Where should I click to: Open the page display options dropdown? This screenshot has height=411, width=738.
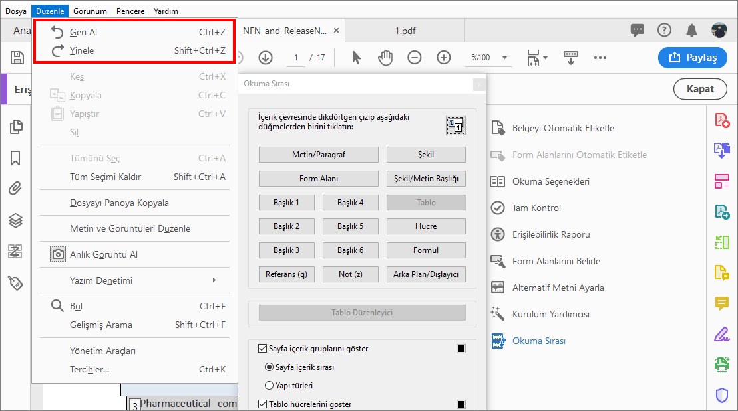(x=537, y=58)
